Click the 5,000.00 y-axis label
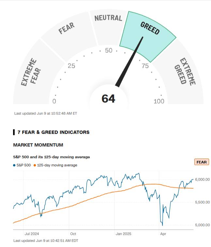This screenshot has height=247, width=211. pos(202,225)
